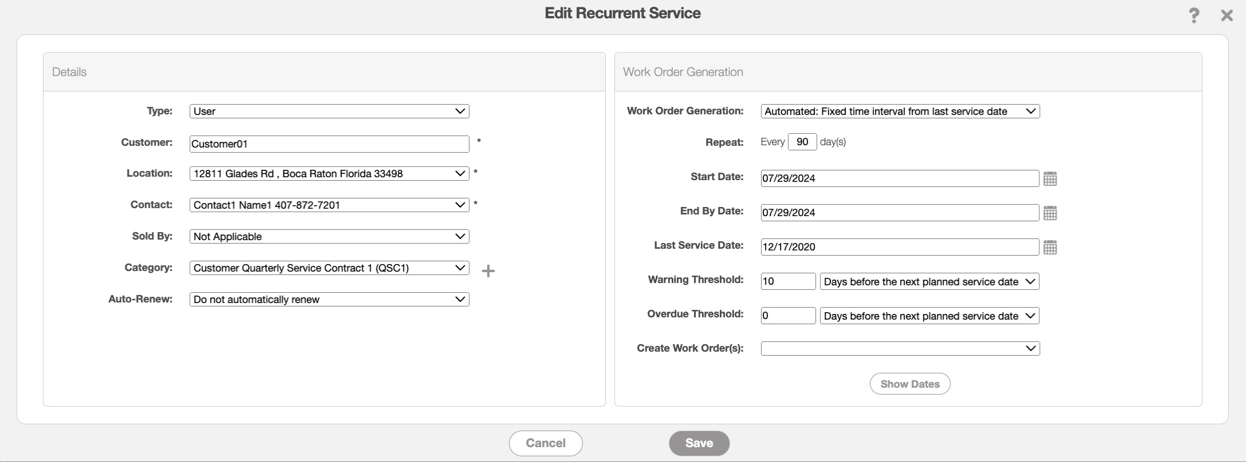Open the Category dropdown
Screen dimensions: 1246x462
tap(329, 268)
